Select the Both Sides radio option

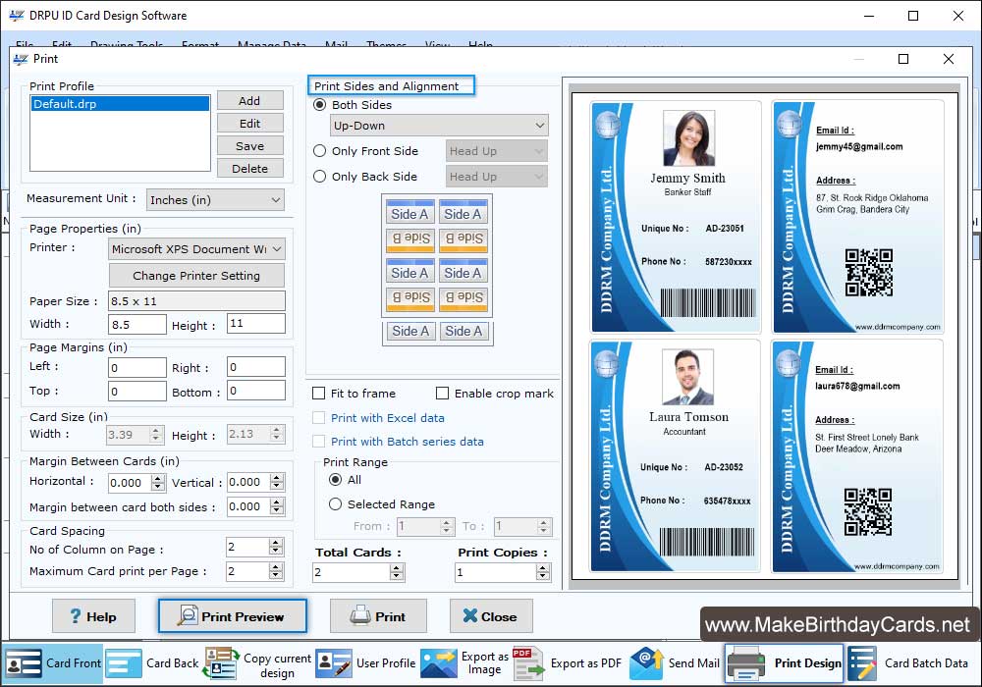pos(320,104)
